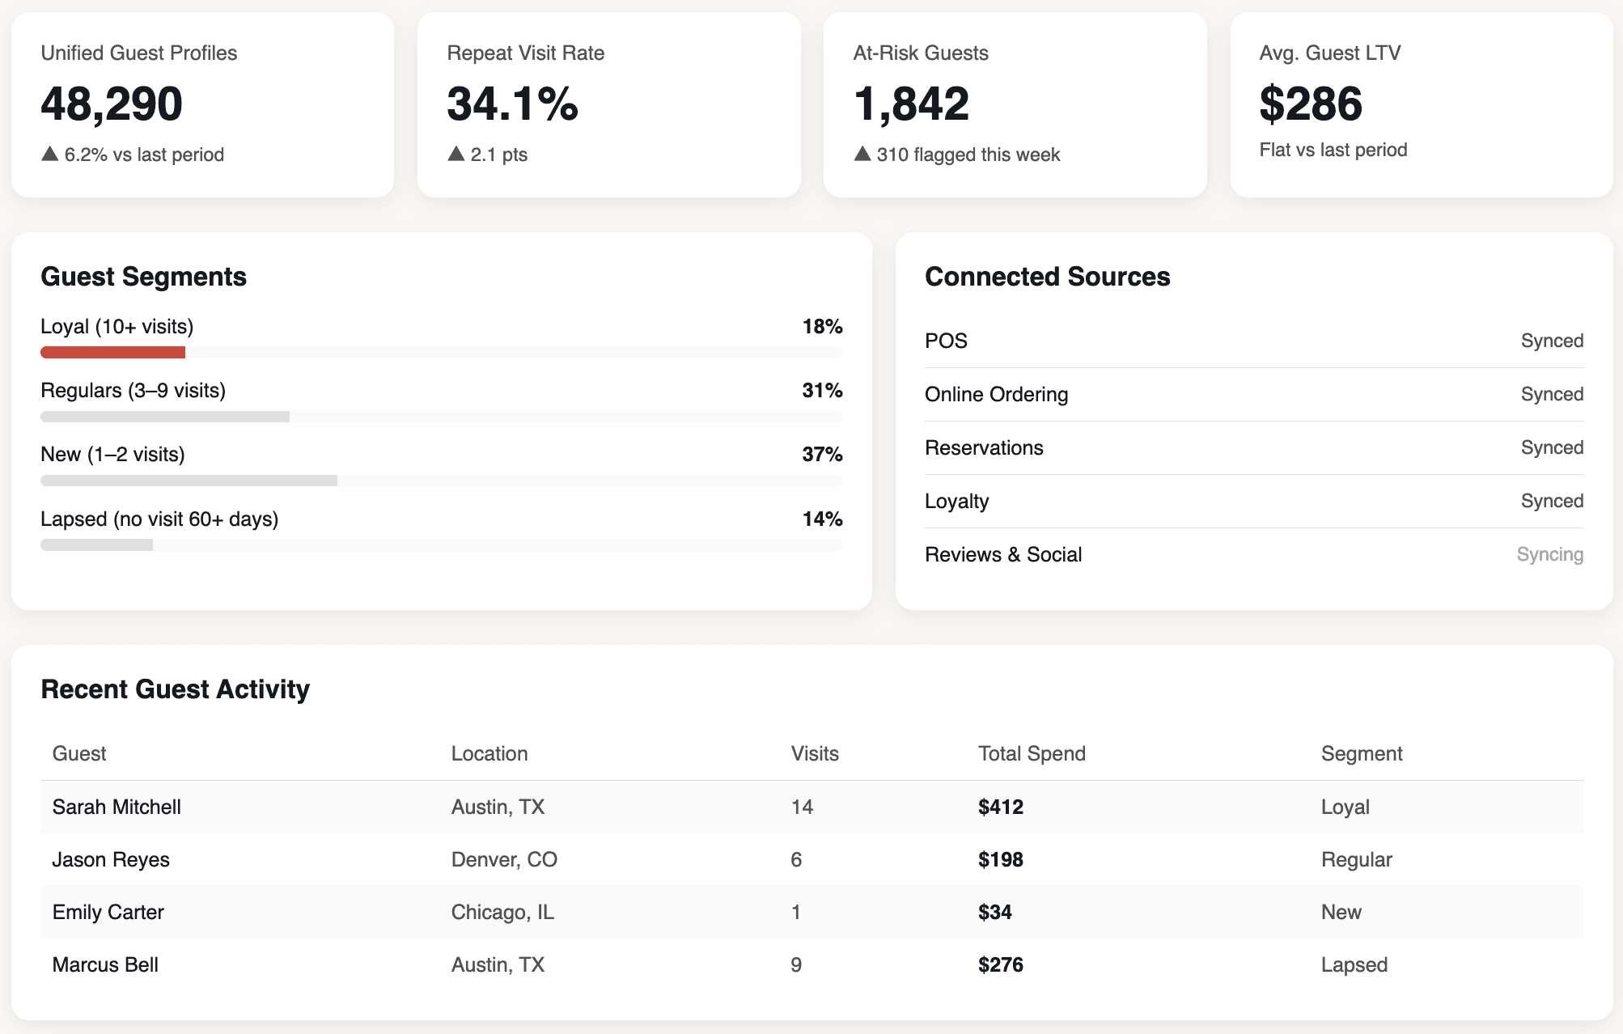Image resolution: width=1623 pixels, height=1034 pixels.
Task: Click the 34.1% repeat visit rate value
Action: tap(513, 104)
